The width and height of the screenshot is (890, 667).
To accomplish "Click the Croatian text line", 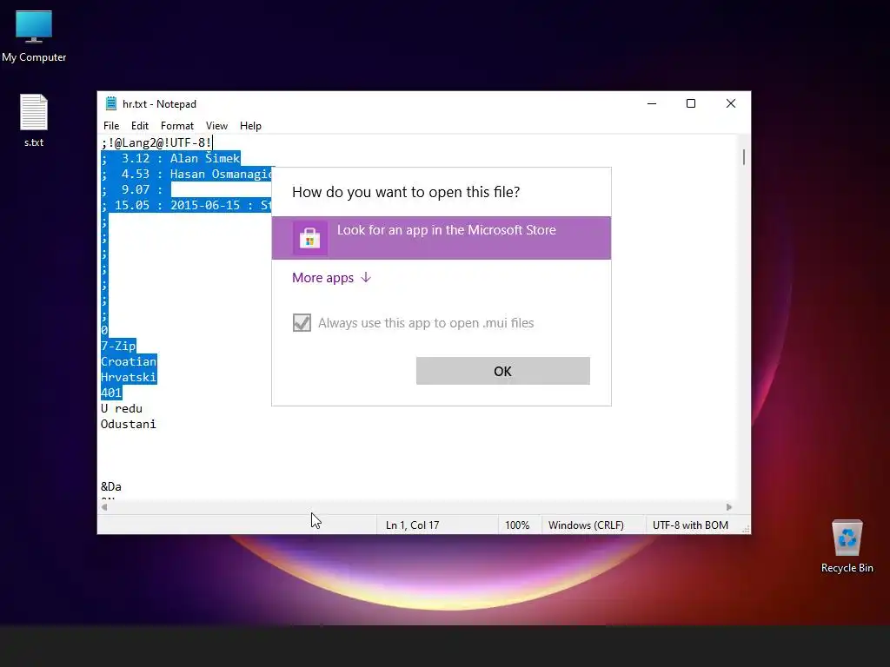I will [129, 361].
